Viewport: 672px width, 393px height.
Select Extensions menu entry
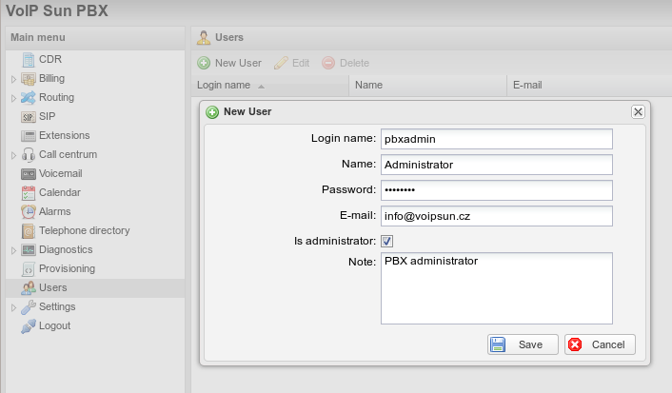pyautogui.click(x=65, y=135)
